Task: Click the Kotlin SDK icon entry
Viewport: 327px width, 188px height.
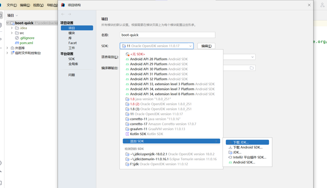Action: [127, 134]
